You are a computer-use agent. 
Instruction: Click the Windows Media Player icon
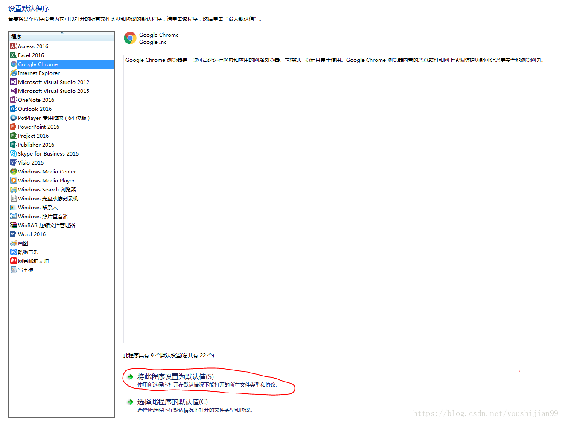coord(14,180)
